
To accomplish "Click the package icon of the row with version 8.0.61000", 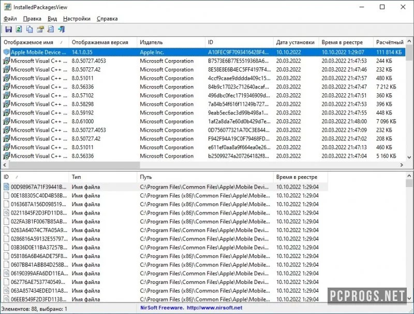I will pyautogui.click(x=6, y=121).
